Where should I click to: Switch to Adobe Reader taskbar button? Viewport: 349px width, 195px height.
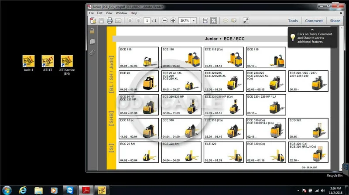pos(86,190)
